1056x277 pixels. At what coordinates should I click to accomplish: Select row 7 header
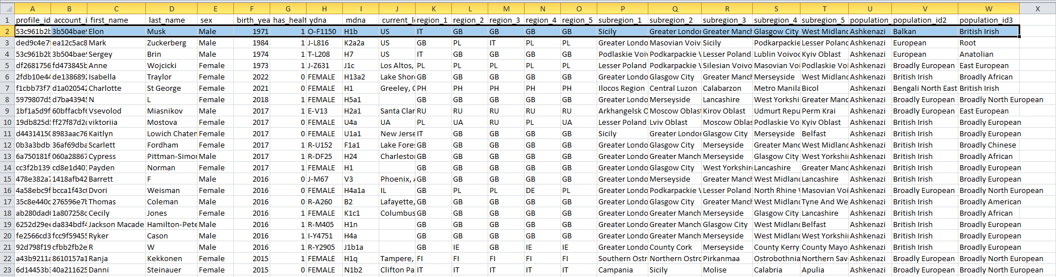point(7,88)
